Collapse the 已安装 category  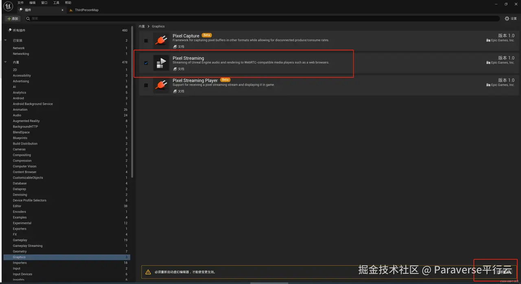(x=6, y=40)
